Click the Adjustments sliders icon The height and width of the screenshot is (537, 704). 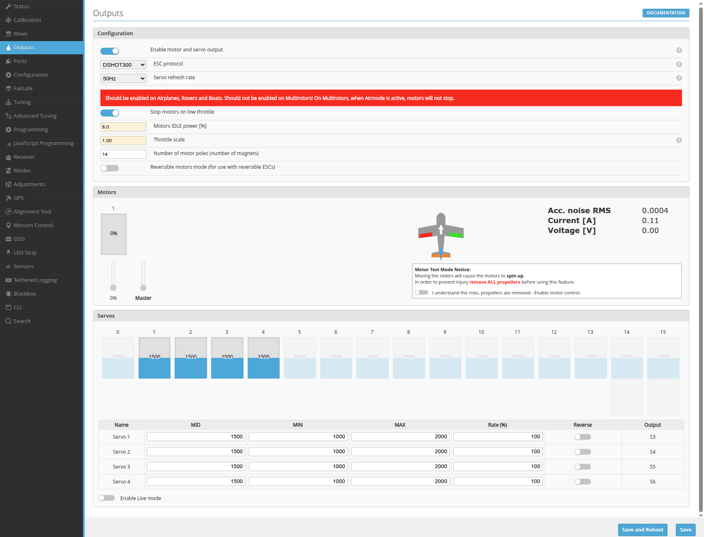pos(8,184)
